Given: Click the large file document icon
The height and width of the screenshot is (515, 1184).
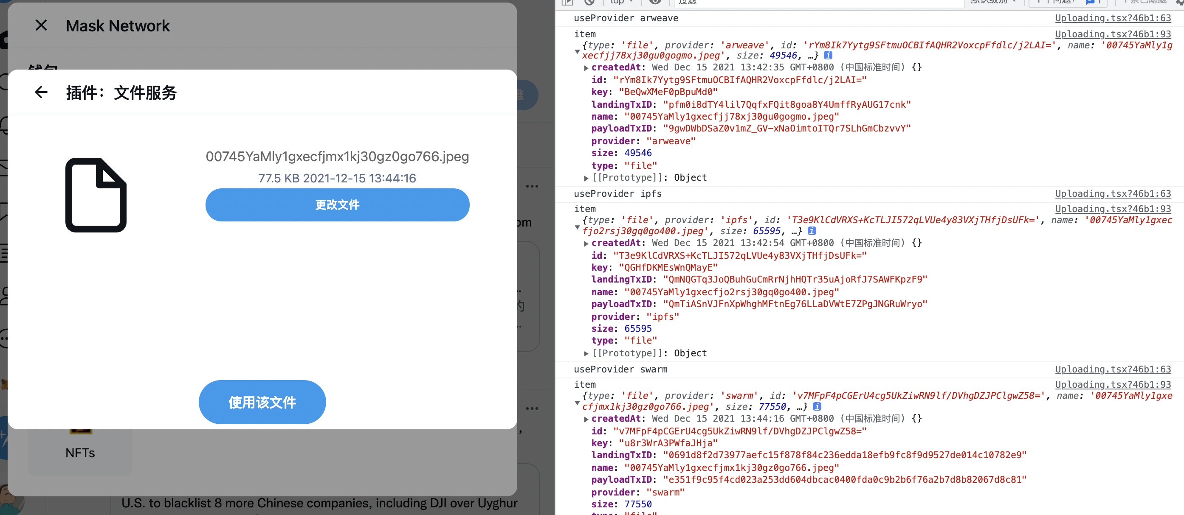Looking at the screenshot, I should coord(96,195).
